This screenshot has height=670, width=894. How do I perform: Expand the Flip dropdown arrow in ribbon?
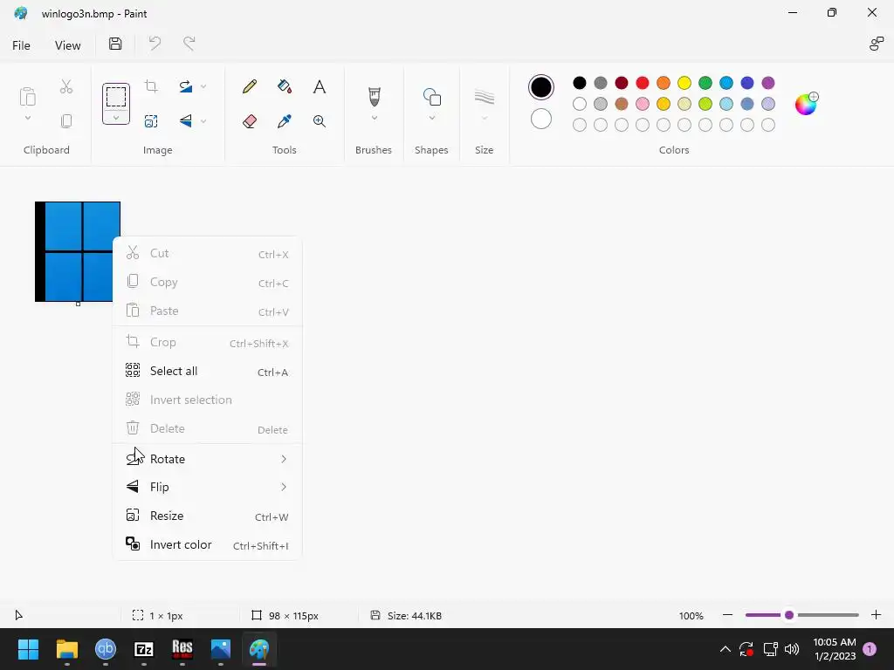203,120
